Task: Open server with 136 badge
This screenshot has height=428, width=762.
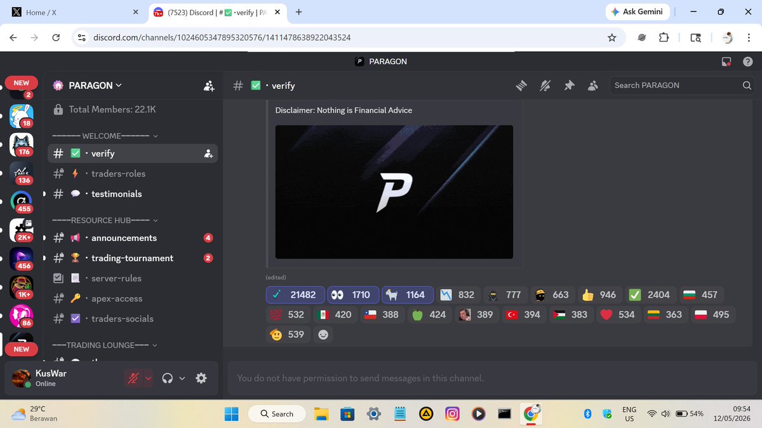Action: 22,173
